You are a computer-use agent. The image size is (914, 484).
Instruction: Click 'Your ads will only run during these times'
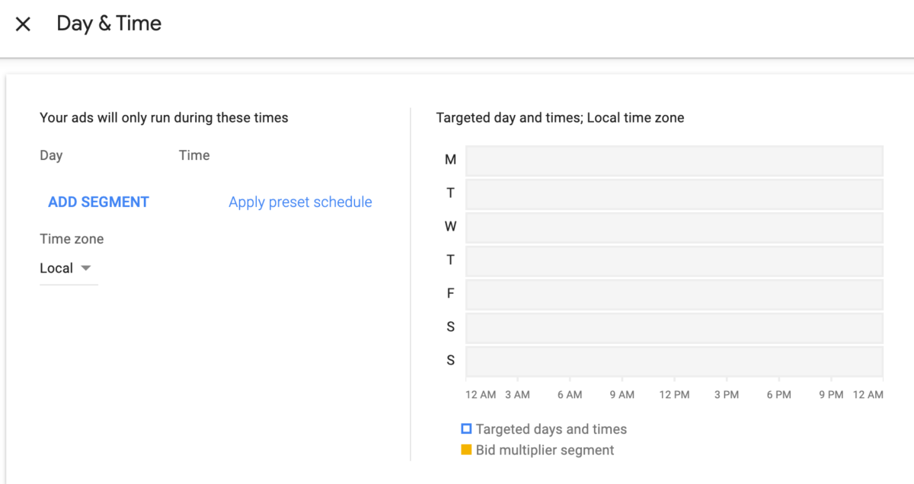164,118
